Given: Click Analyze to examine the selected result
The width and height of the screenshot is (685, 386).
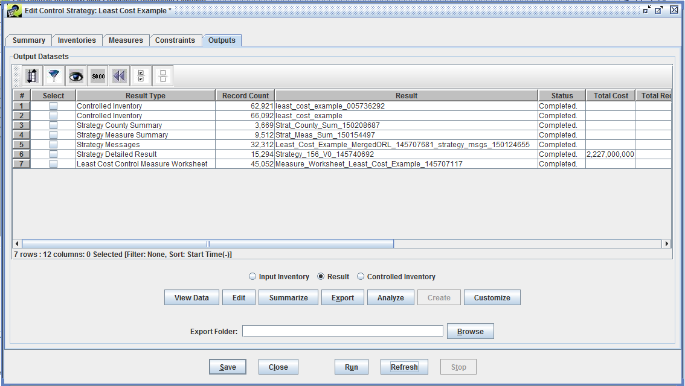Looking at the screenshot, I should (390, 297).
